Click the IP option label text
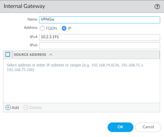 tap(70, 28)
